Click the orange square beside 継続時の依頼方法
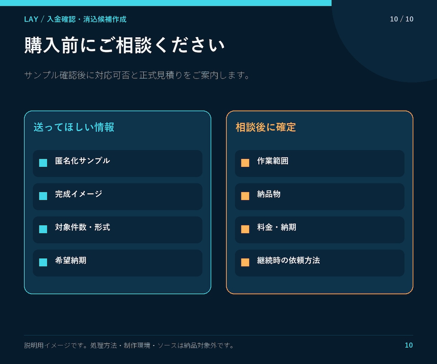This screenshot has height=364, width=437. (245, 262)
